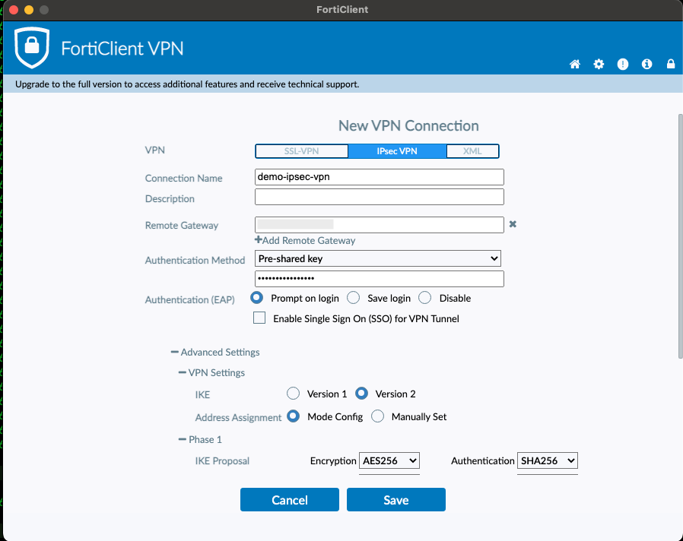Close the FortiClient window
This screenshot has height=541, width=683.
(x=14, y=10)
